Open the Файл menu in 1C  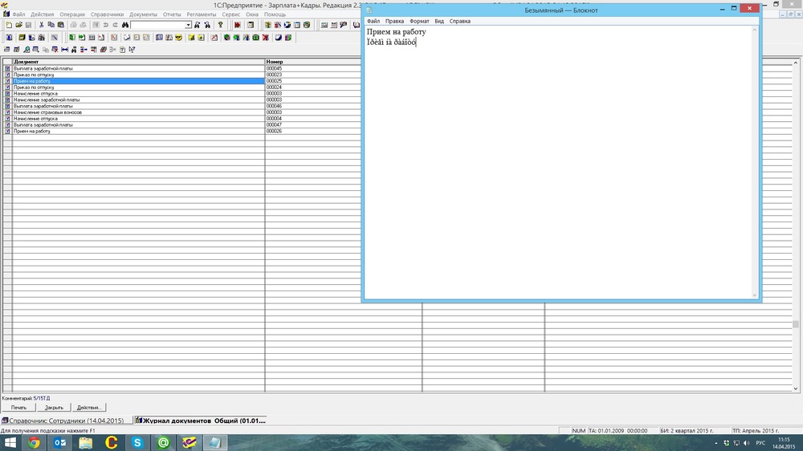(x=18, y=14)
